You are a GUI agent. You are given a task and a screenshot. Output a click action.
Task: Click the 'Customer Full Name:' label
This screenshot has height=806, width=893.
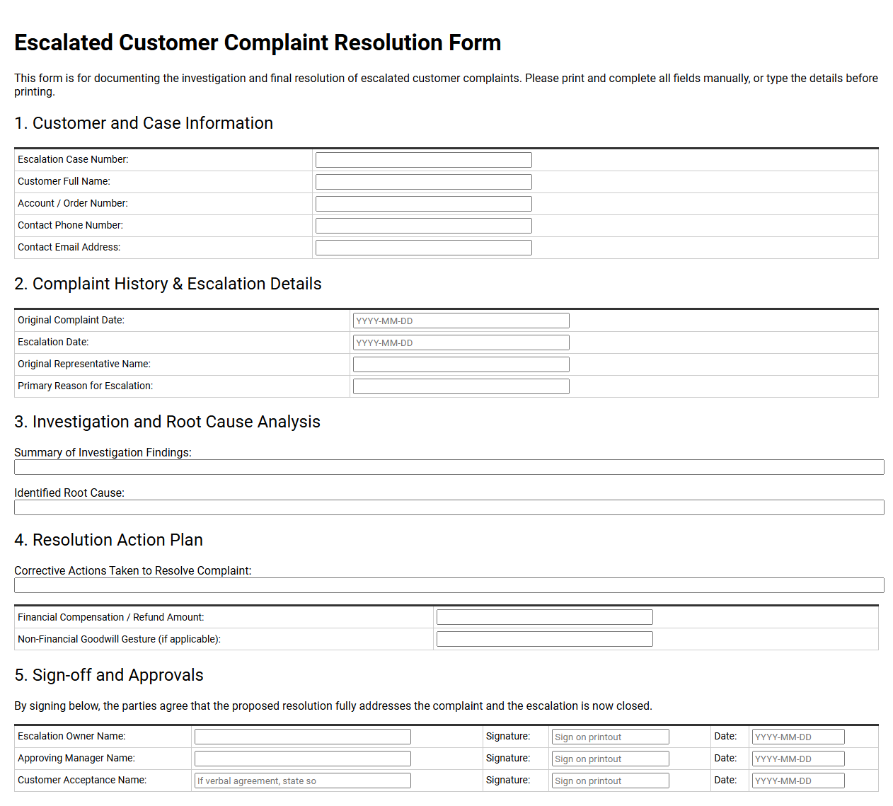point(64,181)
